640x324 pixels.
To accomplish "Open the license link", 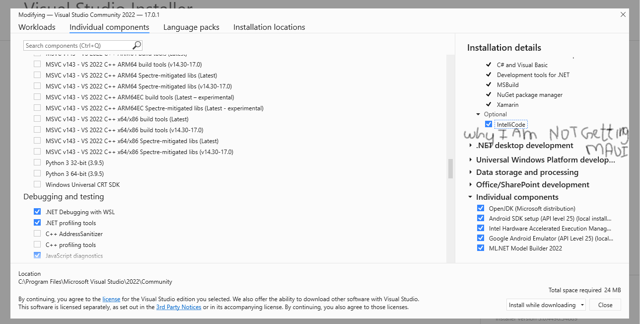I will point(111,299).
